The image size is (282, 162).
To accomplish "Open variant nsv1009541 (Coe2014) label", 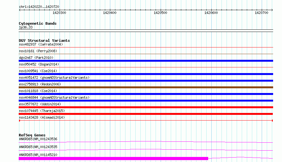I will [x=38, y=71].
